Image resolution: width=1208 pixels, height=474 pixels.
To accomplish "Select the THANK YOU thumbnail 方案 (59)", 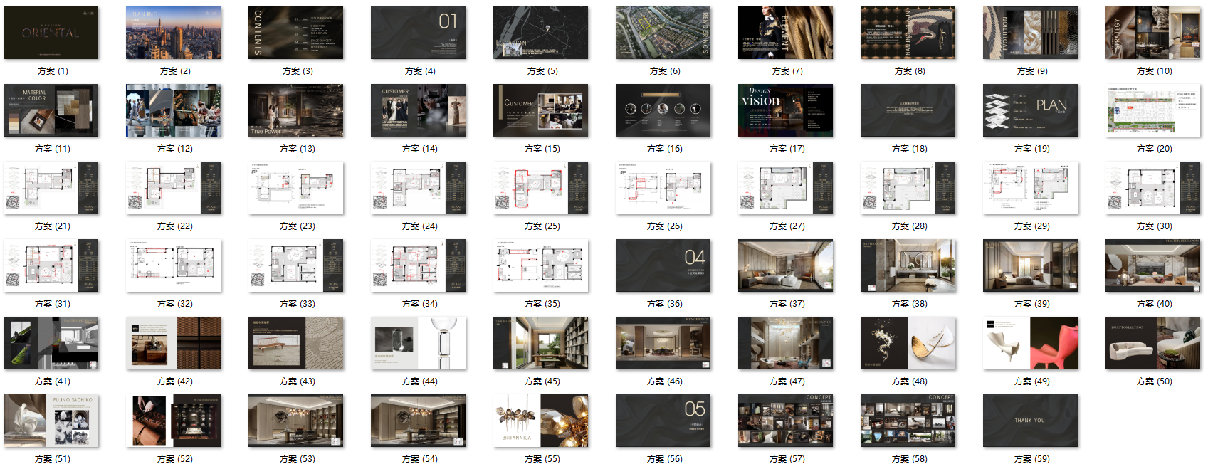I will (1031, 421).
